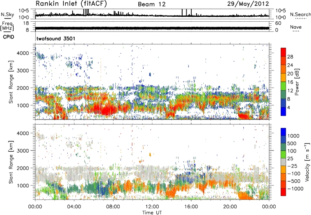Click the sky noise line plot
The width and height of the screenshot is (311, 215).
pos(152,14)
